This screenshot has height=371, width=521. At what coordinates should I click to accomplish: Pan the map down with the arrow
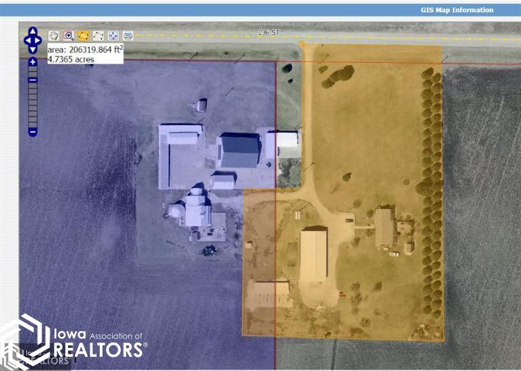click(x=33, y=49)
